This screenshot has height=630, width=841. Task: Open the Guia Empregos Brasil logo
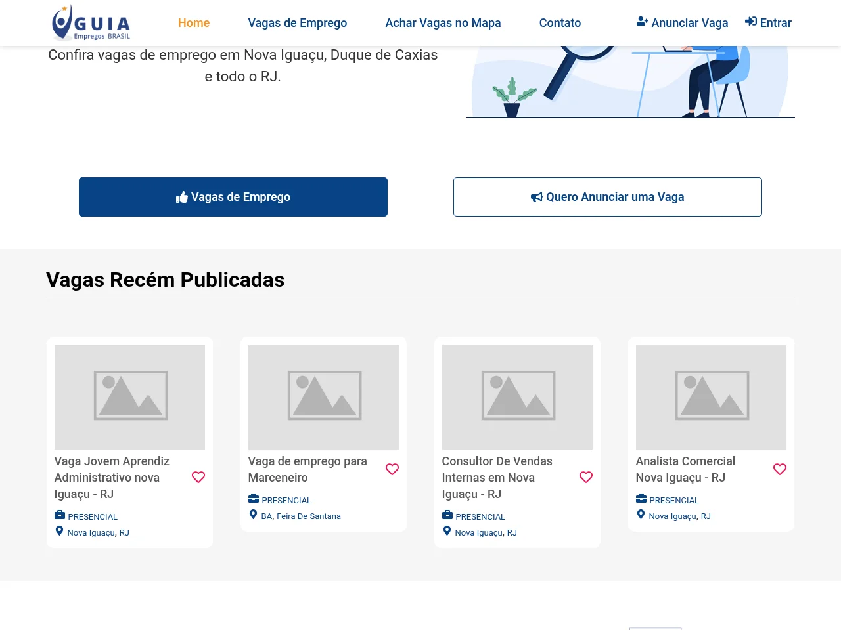(91, 23)
